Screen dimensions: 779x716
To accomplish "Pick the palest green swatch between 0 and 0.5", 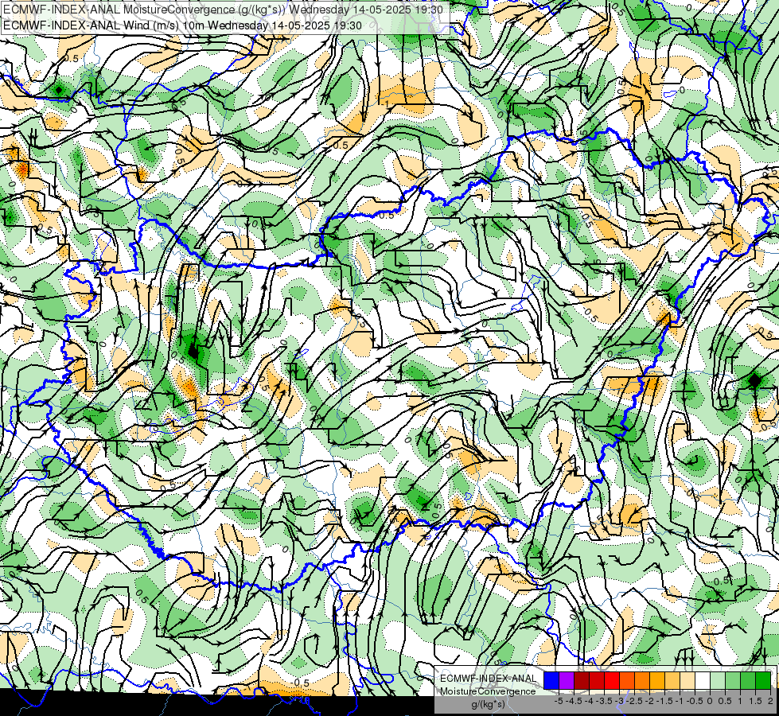I will [x=718, y=680].
